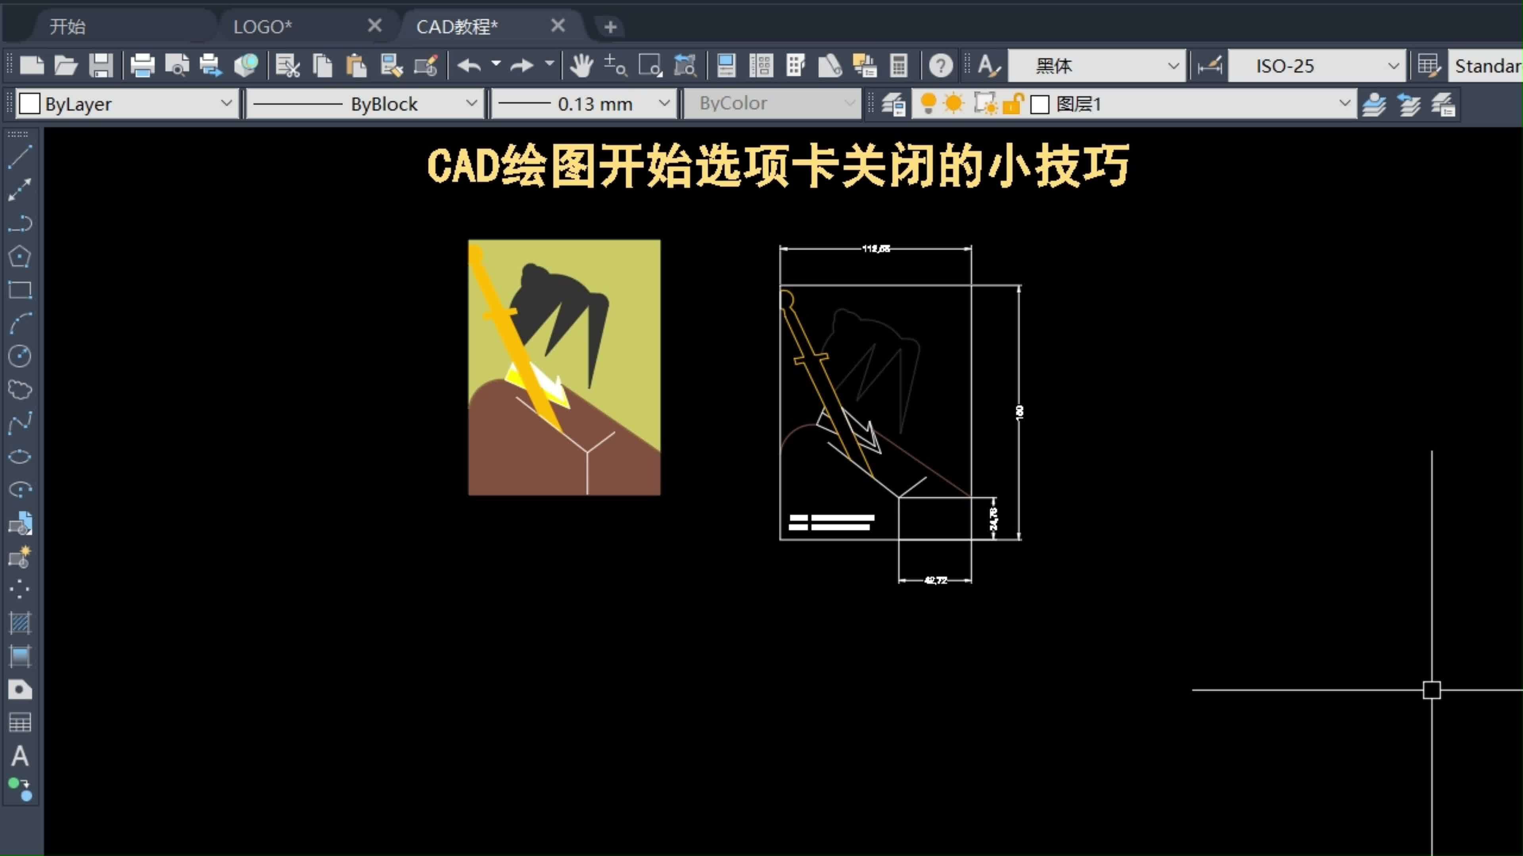Select the Revision Cloud tool

19,389
